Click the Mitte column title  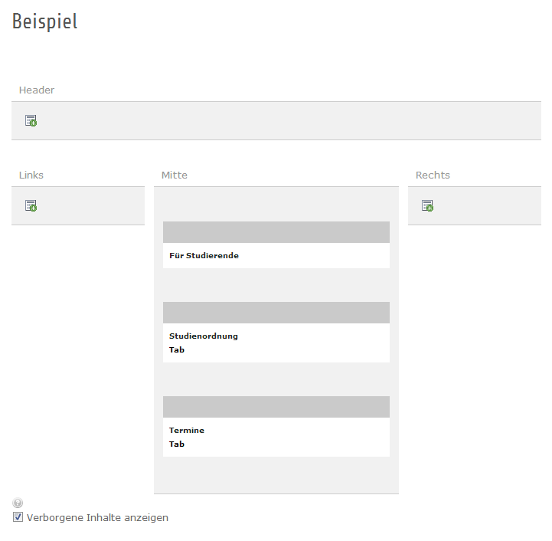point(175,175)
